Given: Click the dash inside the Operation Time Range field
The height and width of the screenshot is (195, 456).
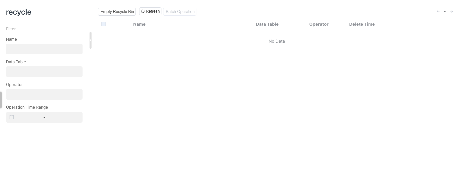Looking at the screenshot, I should tap(44, 117).
